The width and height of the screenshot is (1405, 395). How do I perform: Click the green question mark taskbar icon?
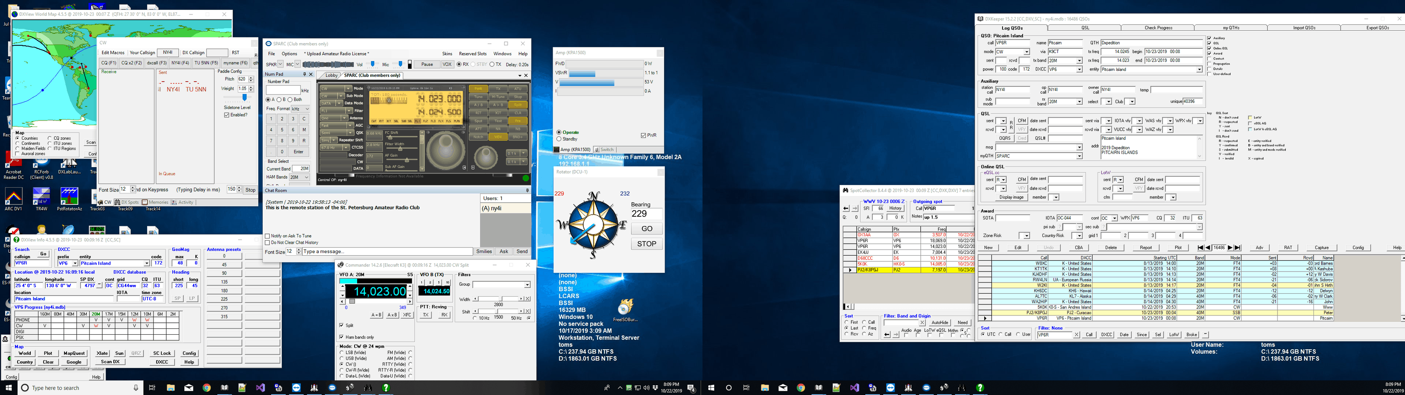tap(386, 388)
